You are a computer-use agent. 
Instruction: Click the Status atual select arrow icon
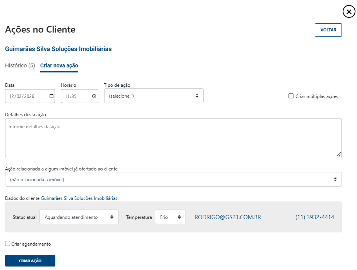click(x=112, y=217)
